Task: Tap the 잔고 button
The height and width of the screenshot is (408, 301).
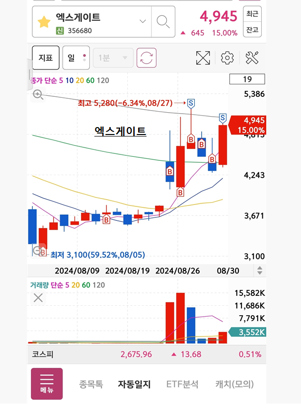Action: (252, 30)
